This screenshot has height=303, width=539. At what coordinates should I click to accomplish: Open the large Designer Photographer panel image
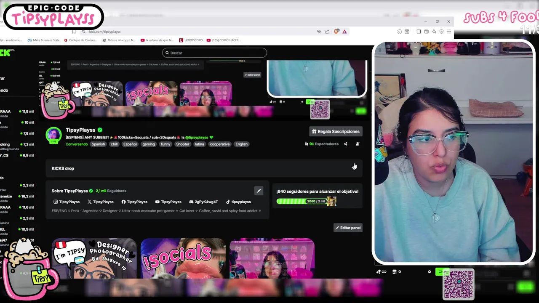tap(94, 258)
